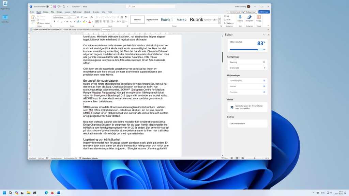Screen dimensions: 349x196
Task: Open the taskbar search icon
Action: tap(10, 193)
